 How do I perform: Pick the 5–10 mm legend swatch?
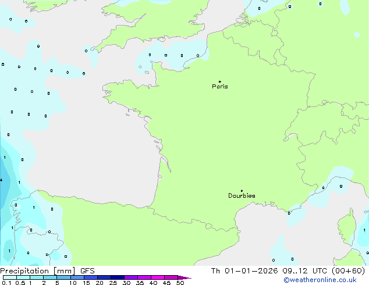[x=63, y=277]
